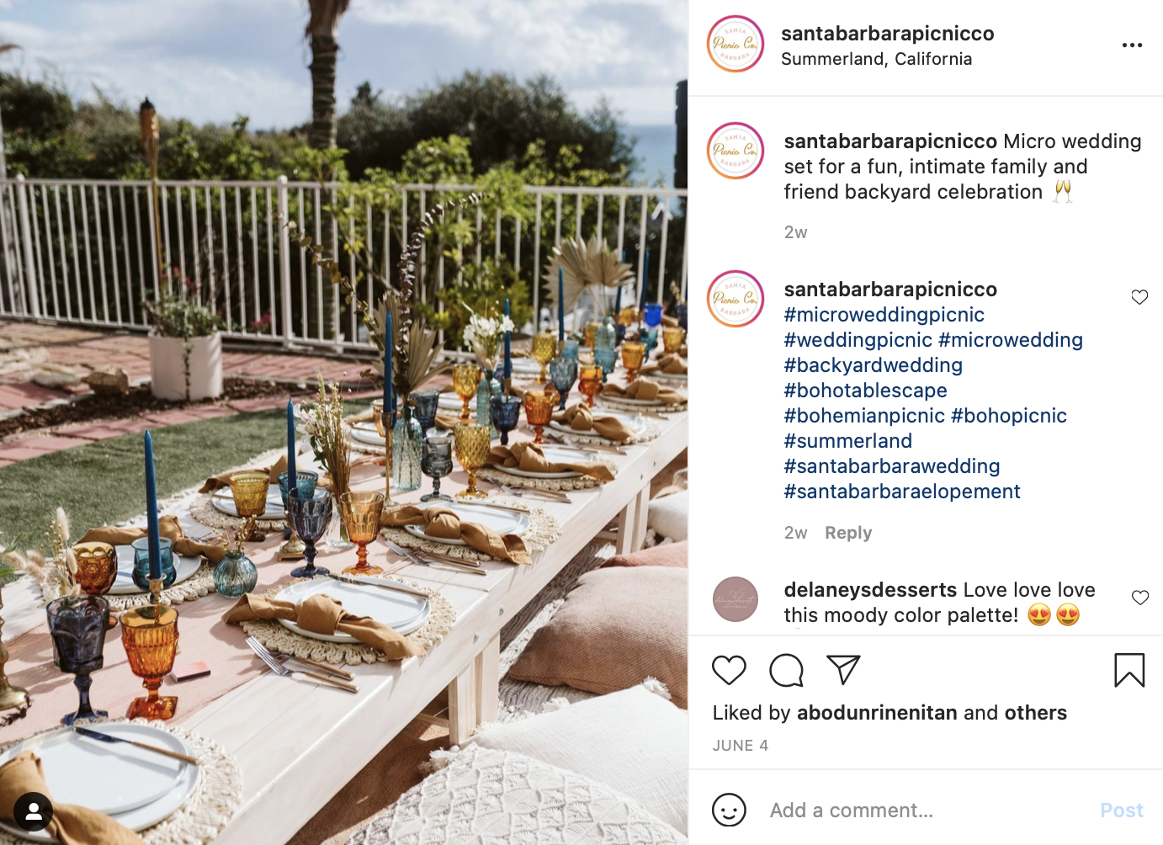Open the Summerland, California location link
This screenshot has height=845, width=1163.
tap(876, 59)
